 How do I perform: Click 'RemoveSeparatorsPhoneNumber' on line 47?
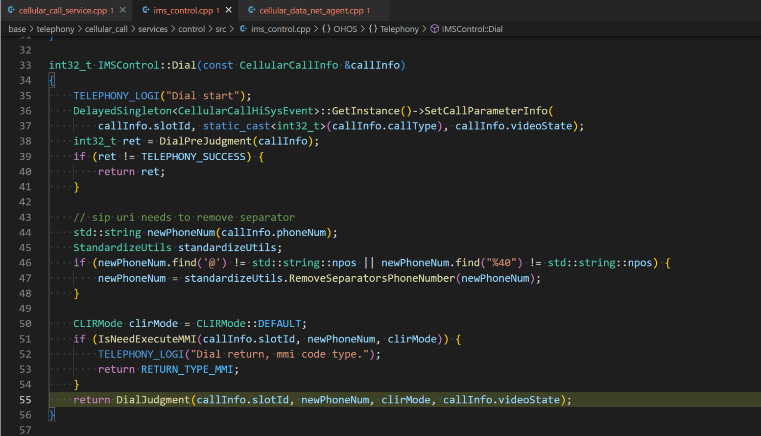tap(372, 278)
